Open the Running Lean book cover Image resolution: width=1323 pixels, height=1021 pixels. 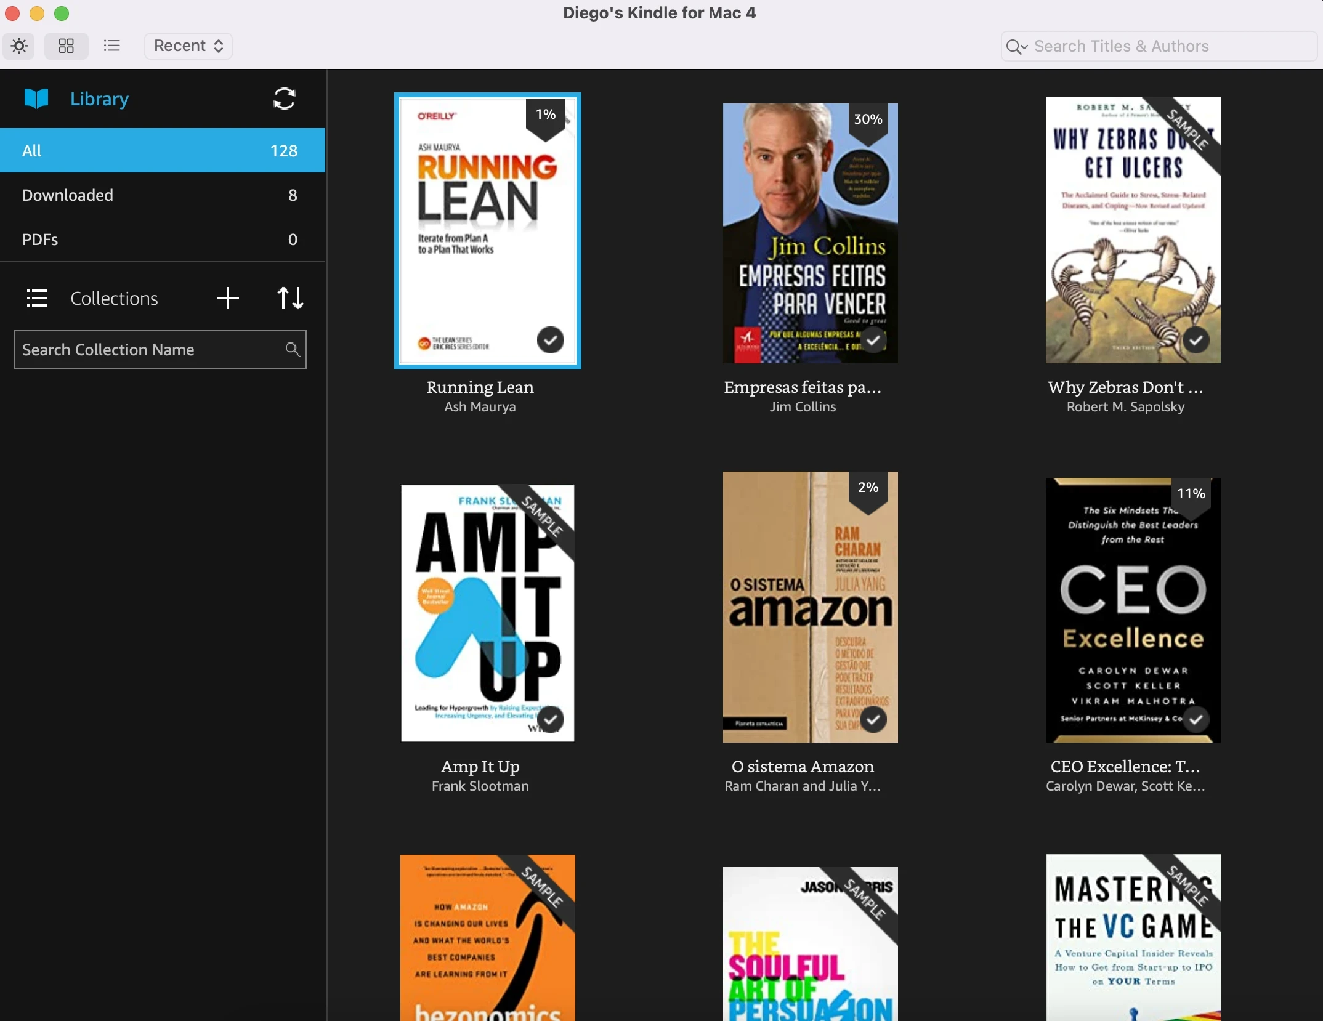[x=488, y=231]
